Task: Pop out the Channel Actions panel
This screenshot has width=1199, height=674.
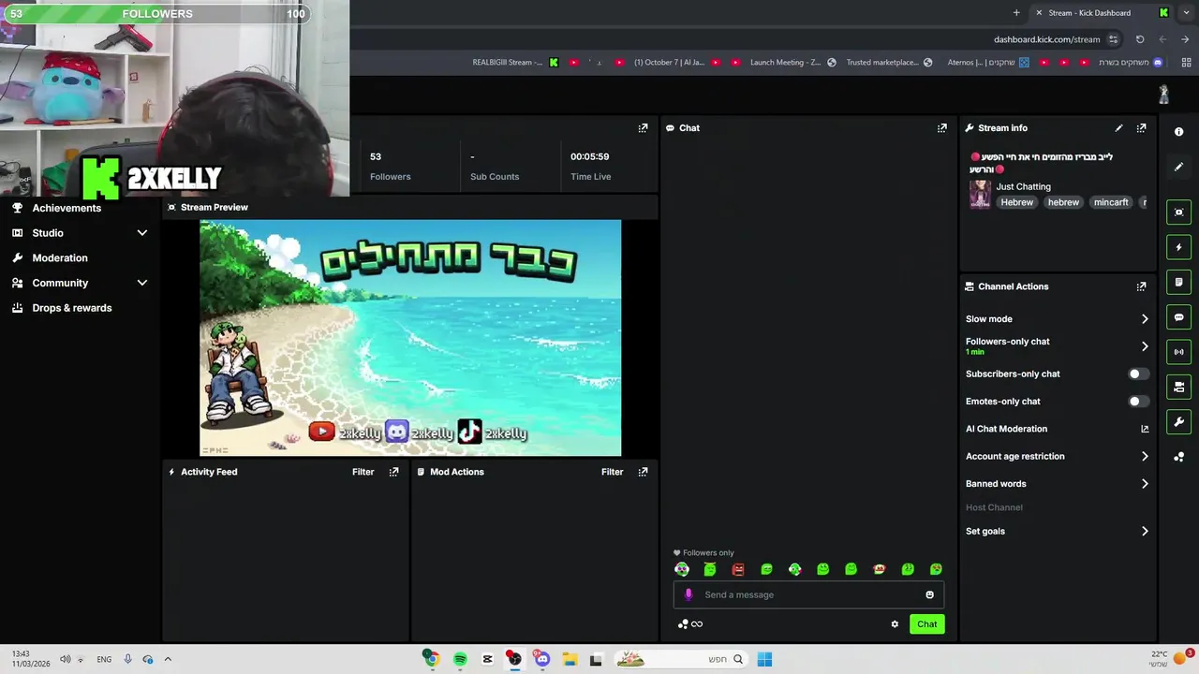Action: tap(1141, 286)
